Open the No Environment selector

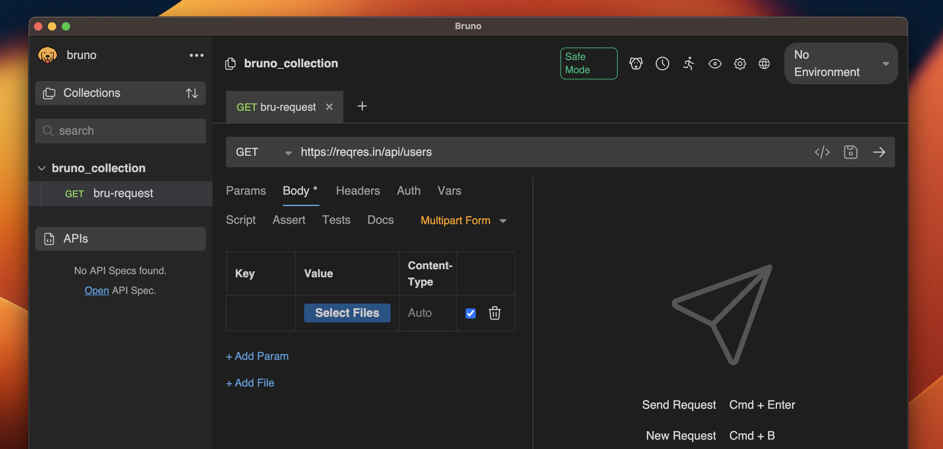point(841,63)
